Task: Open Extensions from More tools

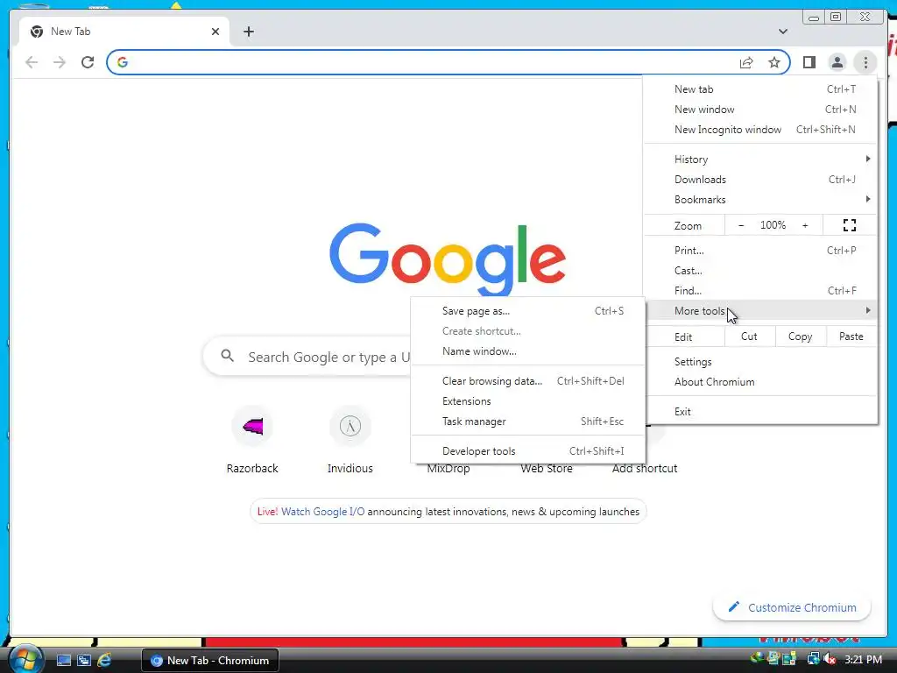Action: (x=528, y=401)
